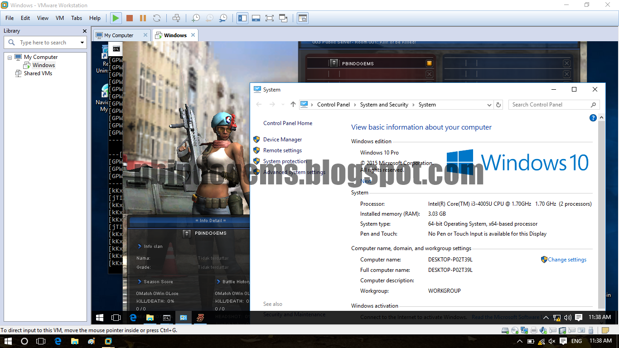Switch to the My Computer tab
This screenshot has height=348, width=619.
pos(119,35)
